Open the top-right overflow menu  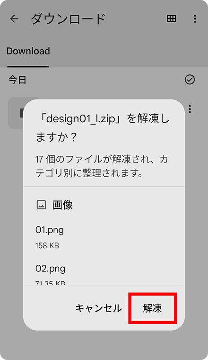[195, 19]
